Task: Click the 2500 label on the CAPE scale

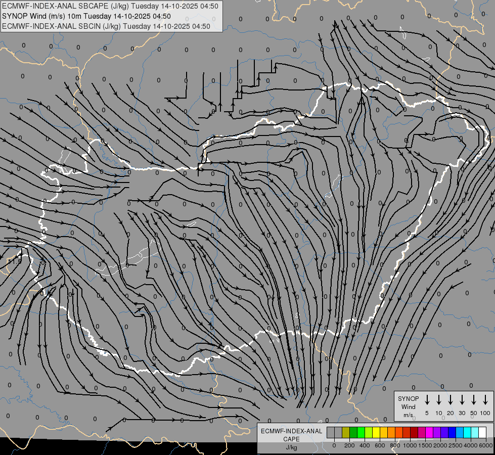Action: [456, 445]
